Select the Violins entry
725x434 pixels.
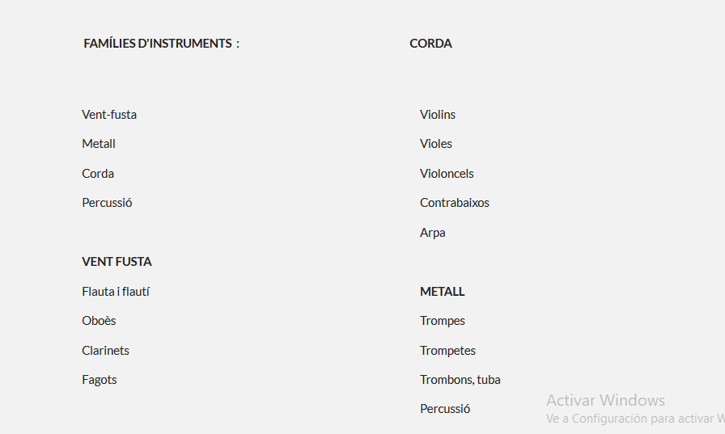(x=438, y=115)
